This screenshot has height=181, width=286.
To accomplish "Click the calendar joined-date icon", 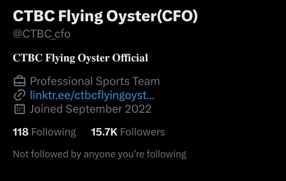I will click(20, 109).
